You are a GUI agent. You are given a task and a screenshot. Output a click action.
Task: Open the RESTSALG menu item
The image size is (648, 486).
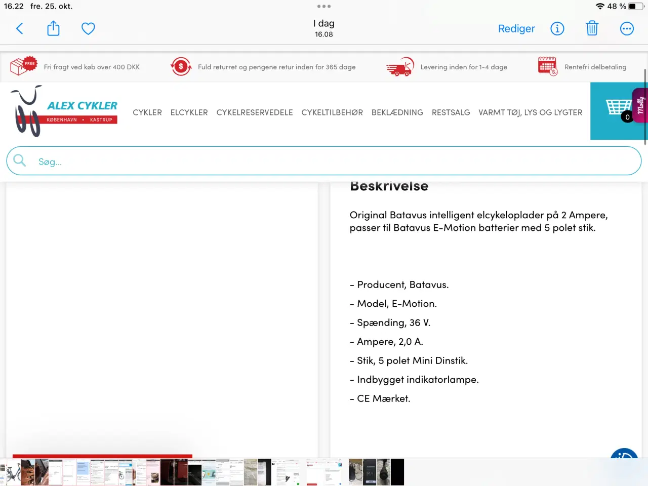pos(451,112)
